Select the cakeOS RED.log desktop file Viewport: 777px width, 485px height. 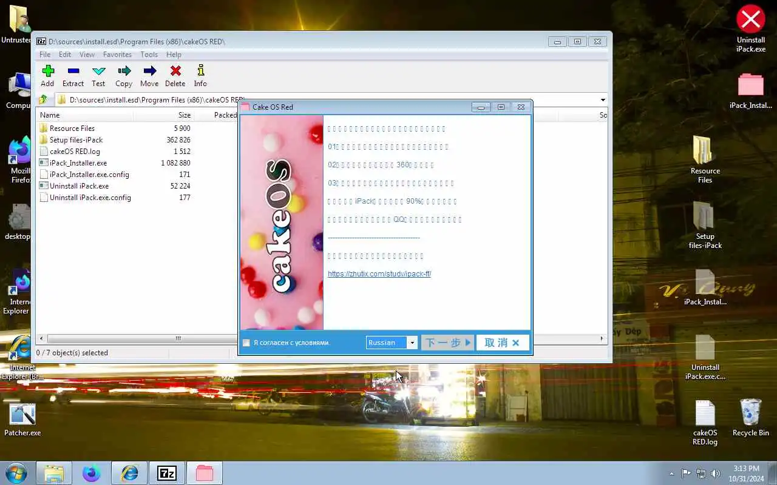(705, 423)
